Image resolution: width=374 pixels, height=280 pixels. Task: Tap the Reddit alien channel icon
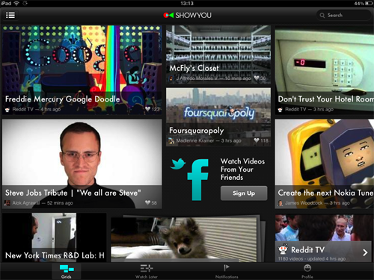tap(283, 249)
